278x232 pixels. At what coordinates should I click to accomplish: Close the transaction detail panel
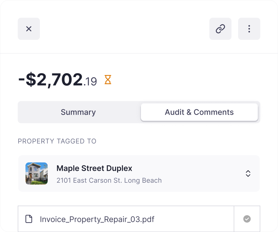click(29, 29)
